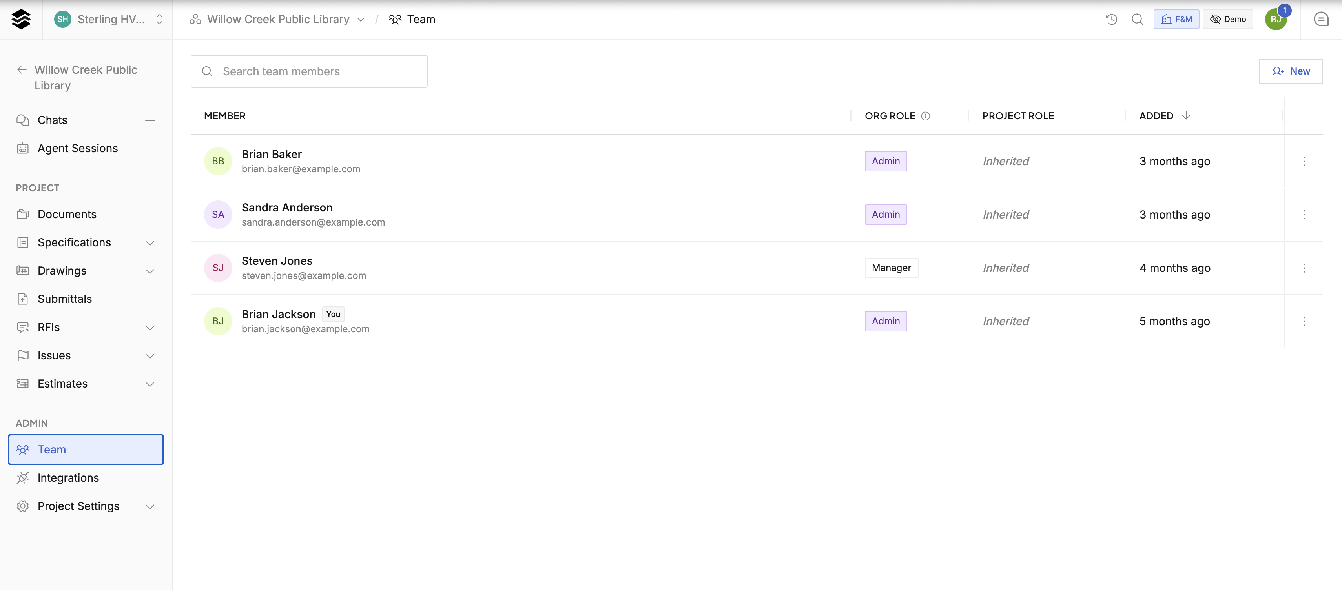Image resolution: width=1342 pixels, height=590 pixels.
Task: Click Brian Baker's Admin role badge
Action: (886, 162)
